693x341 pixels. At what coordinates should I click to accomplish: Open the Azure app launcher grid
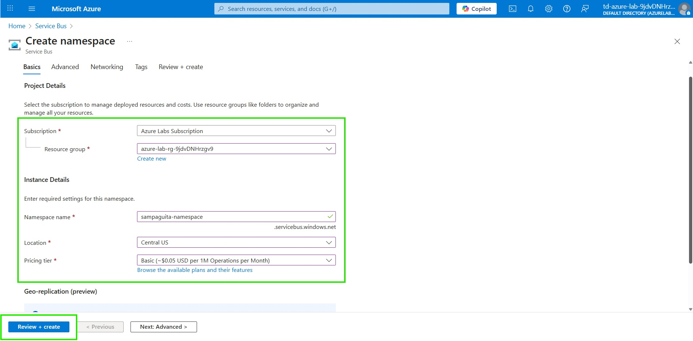coord(10,8)
